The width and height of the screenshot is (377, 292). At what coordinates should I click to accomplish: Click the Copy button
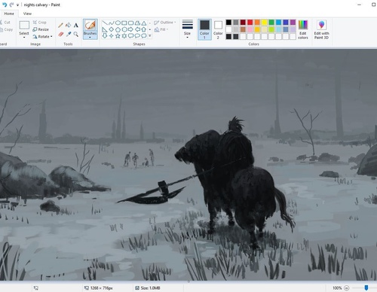[x=6, y=29]
